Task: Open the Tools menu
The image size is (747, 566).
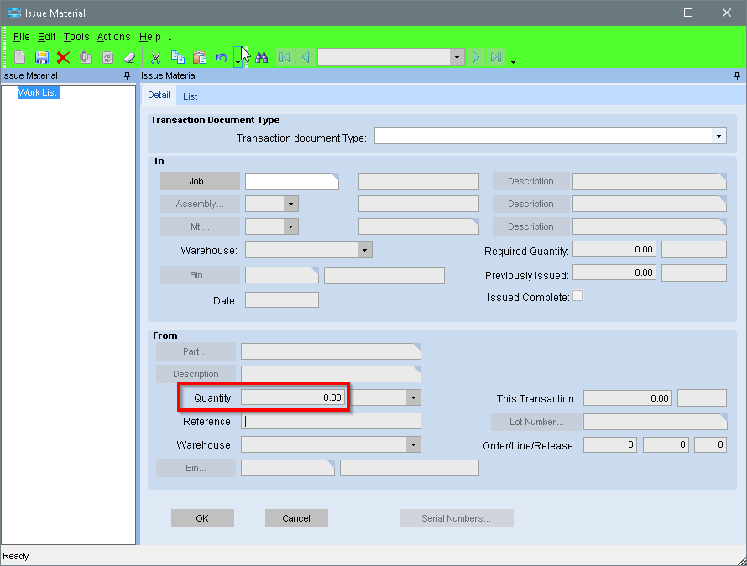Action: [x=76, y=37]
